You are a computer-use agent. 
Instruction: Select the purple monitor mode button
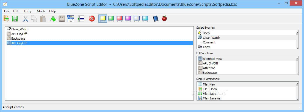[x=128, y=19]
